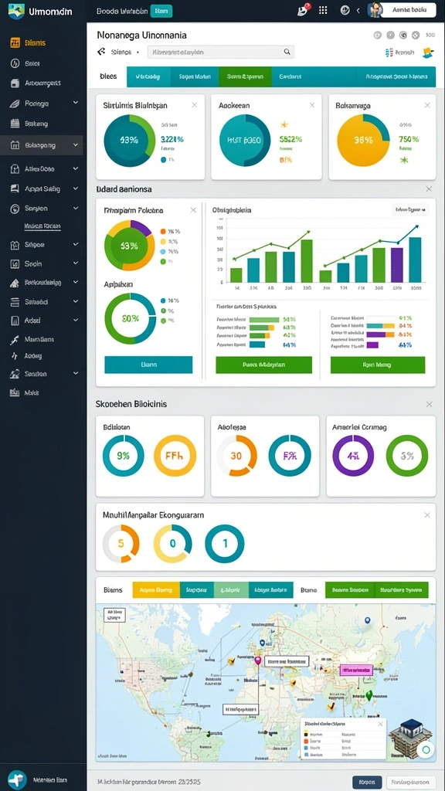Screen dimensions: 445x791
Task: Click the 3D building icon on map
Action: [x=409, y=735]
